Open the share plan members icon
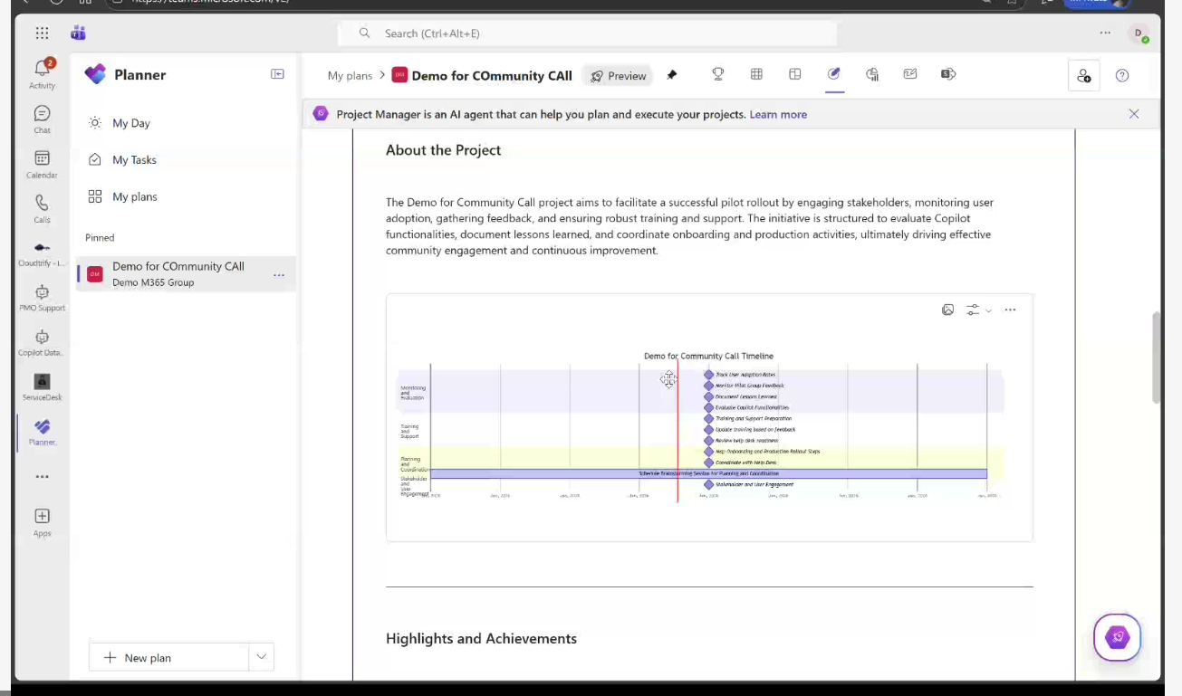The width and height of the screenshot is (1182, 696). pos(1084,76)
